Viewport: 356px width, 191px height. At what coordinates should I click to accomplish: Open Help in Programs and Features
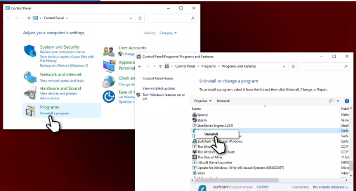347,101
